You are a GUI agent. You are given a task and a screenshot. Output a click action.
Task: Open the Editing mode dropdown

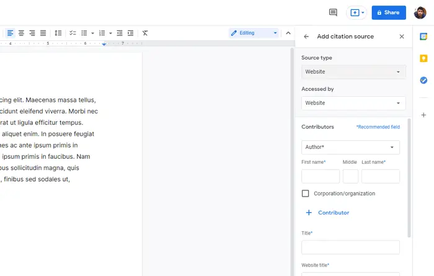[x=254, y=33]
